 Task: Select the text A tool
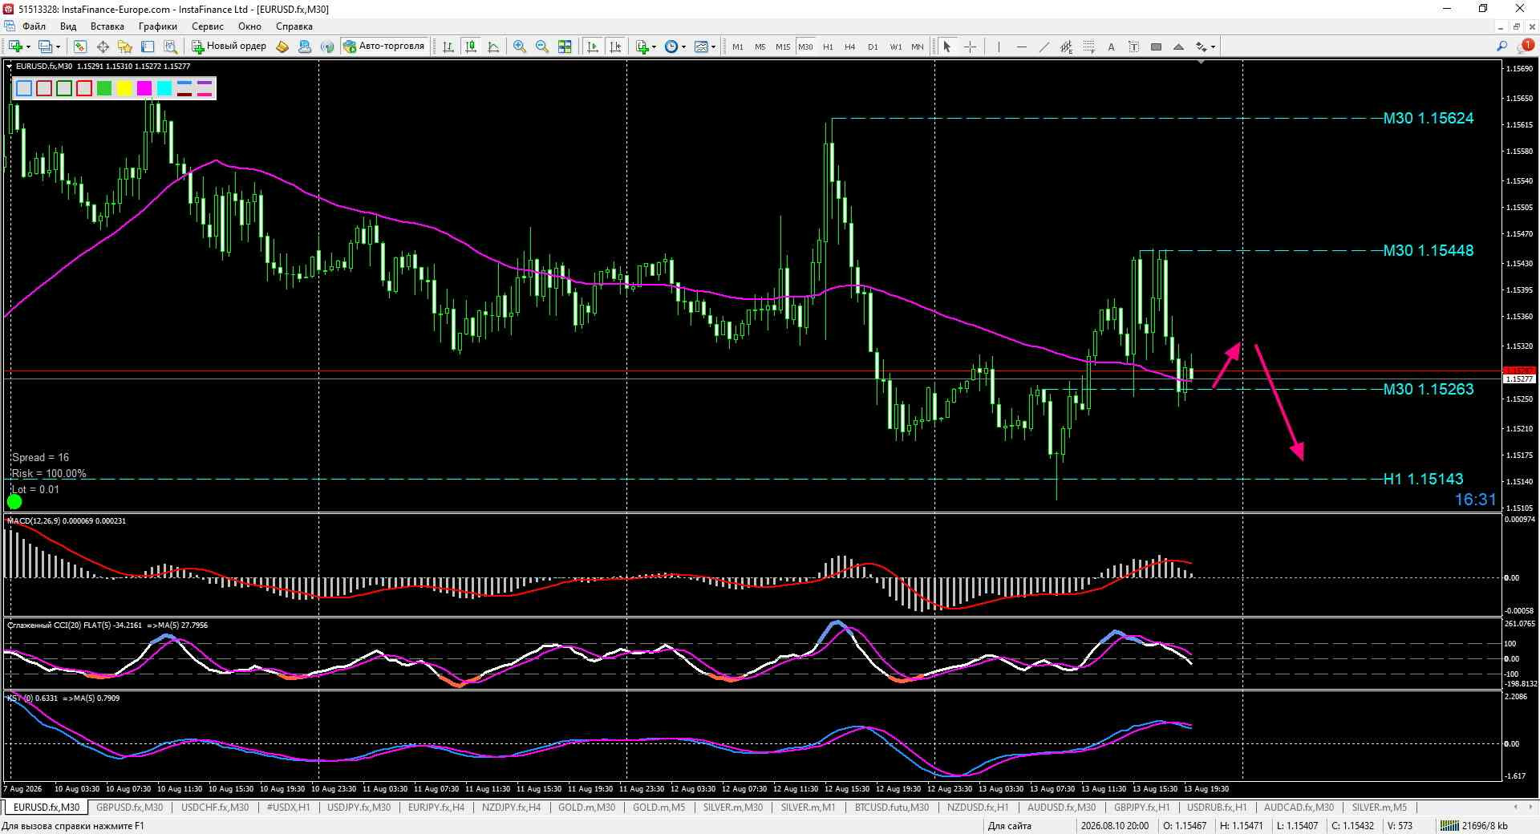1111,47
